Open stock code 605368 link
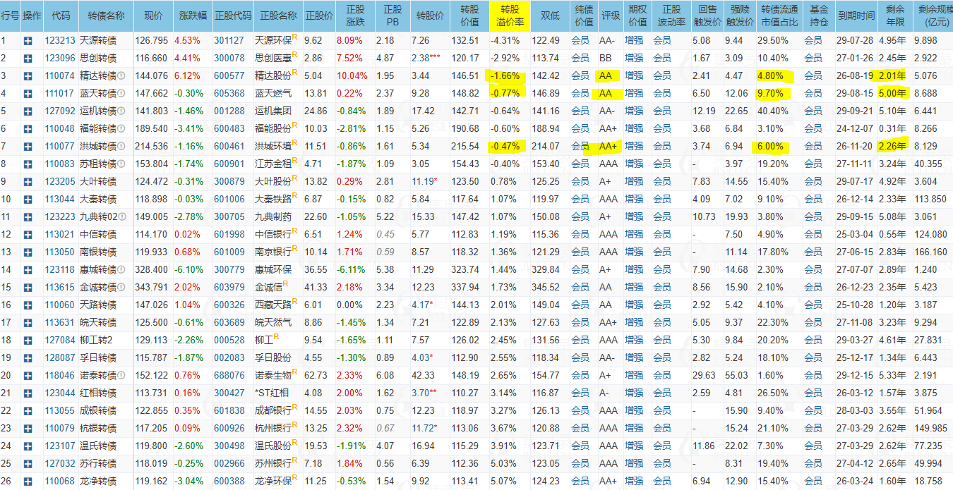The image size is (953, 490). click(229, 94)
